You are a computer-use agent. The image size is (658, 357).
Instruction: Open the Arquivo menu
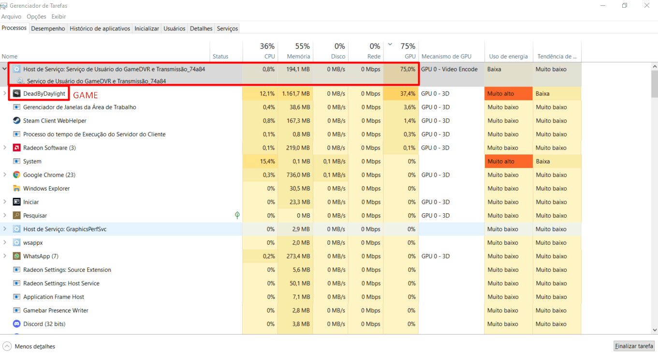(11, 16)
